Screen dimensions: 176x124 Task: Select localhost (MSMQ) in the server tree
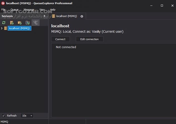pos(19,28)
